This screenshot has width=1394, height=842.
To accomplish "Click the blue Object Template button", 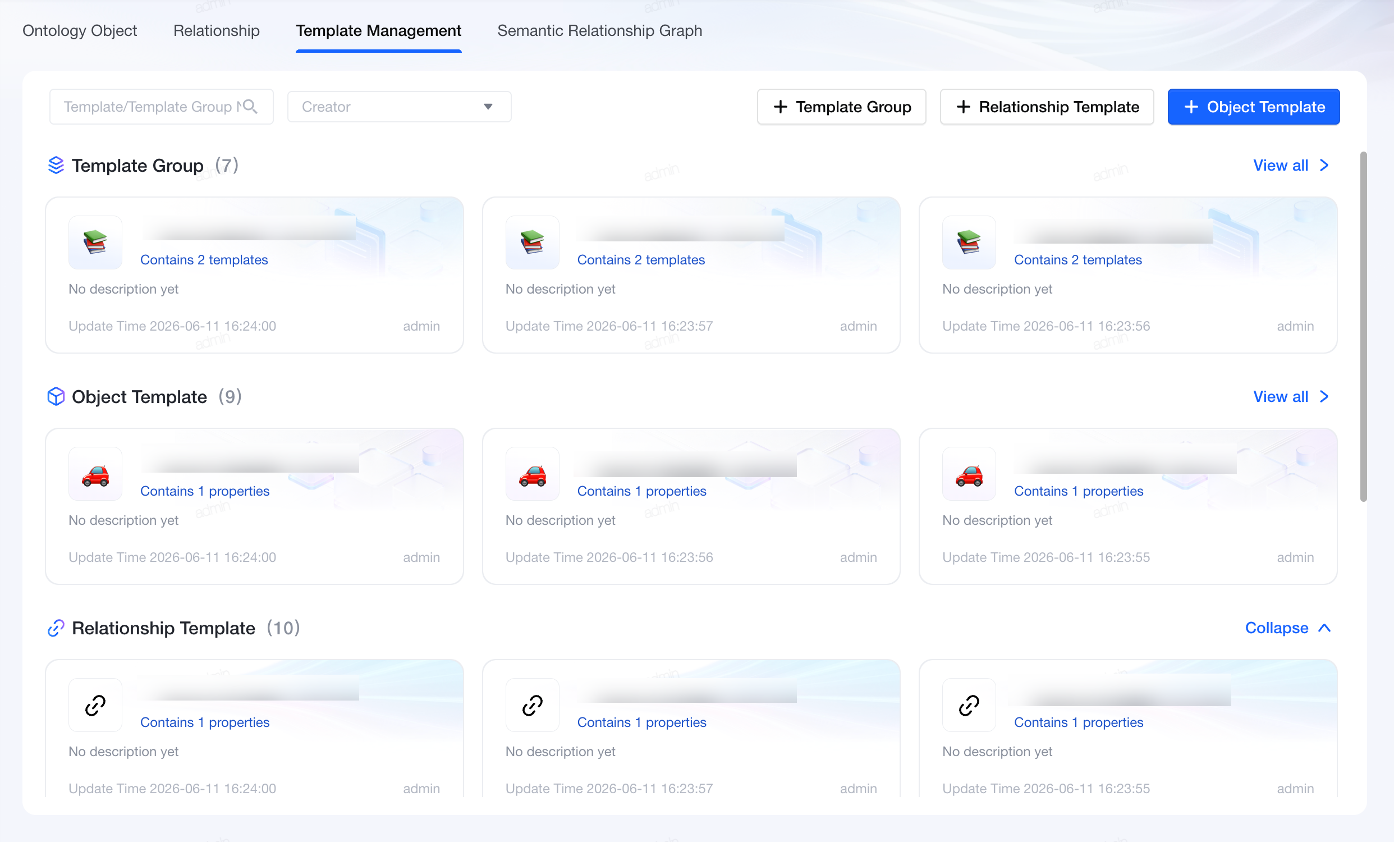I will (1253, 107).
